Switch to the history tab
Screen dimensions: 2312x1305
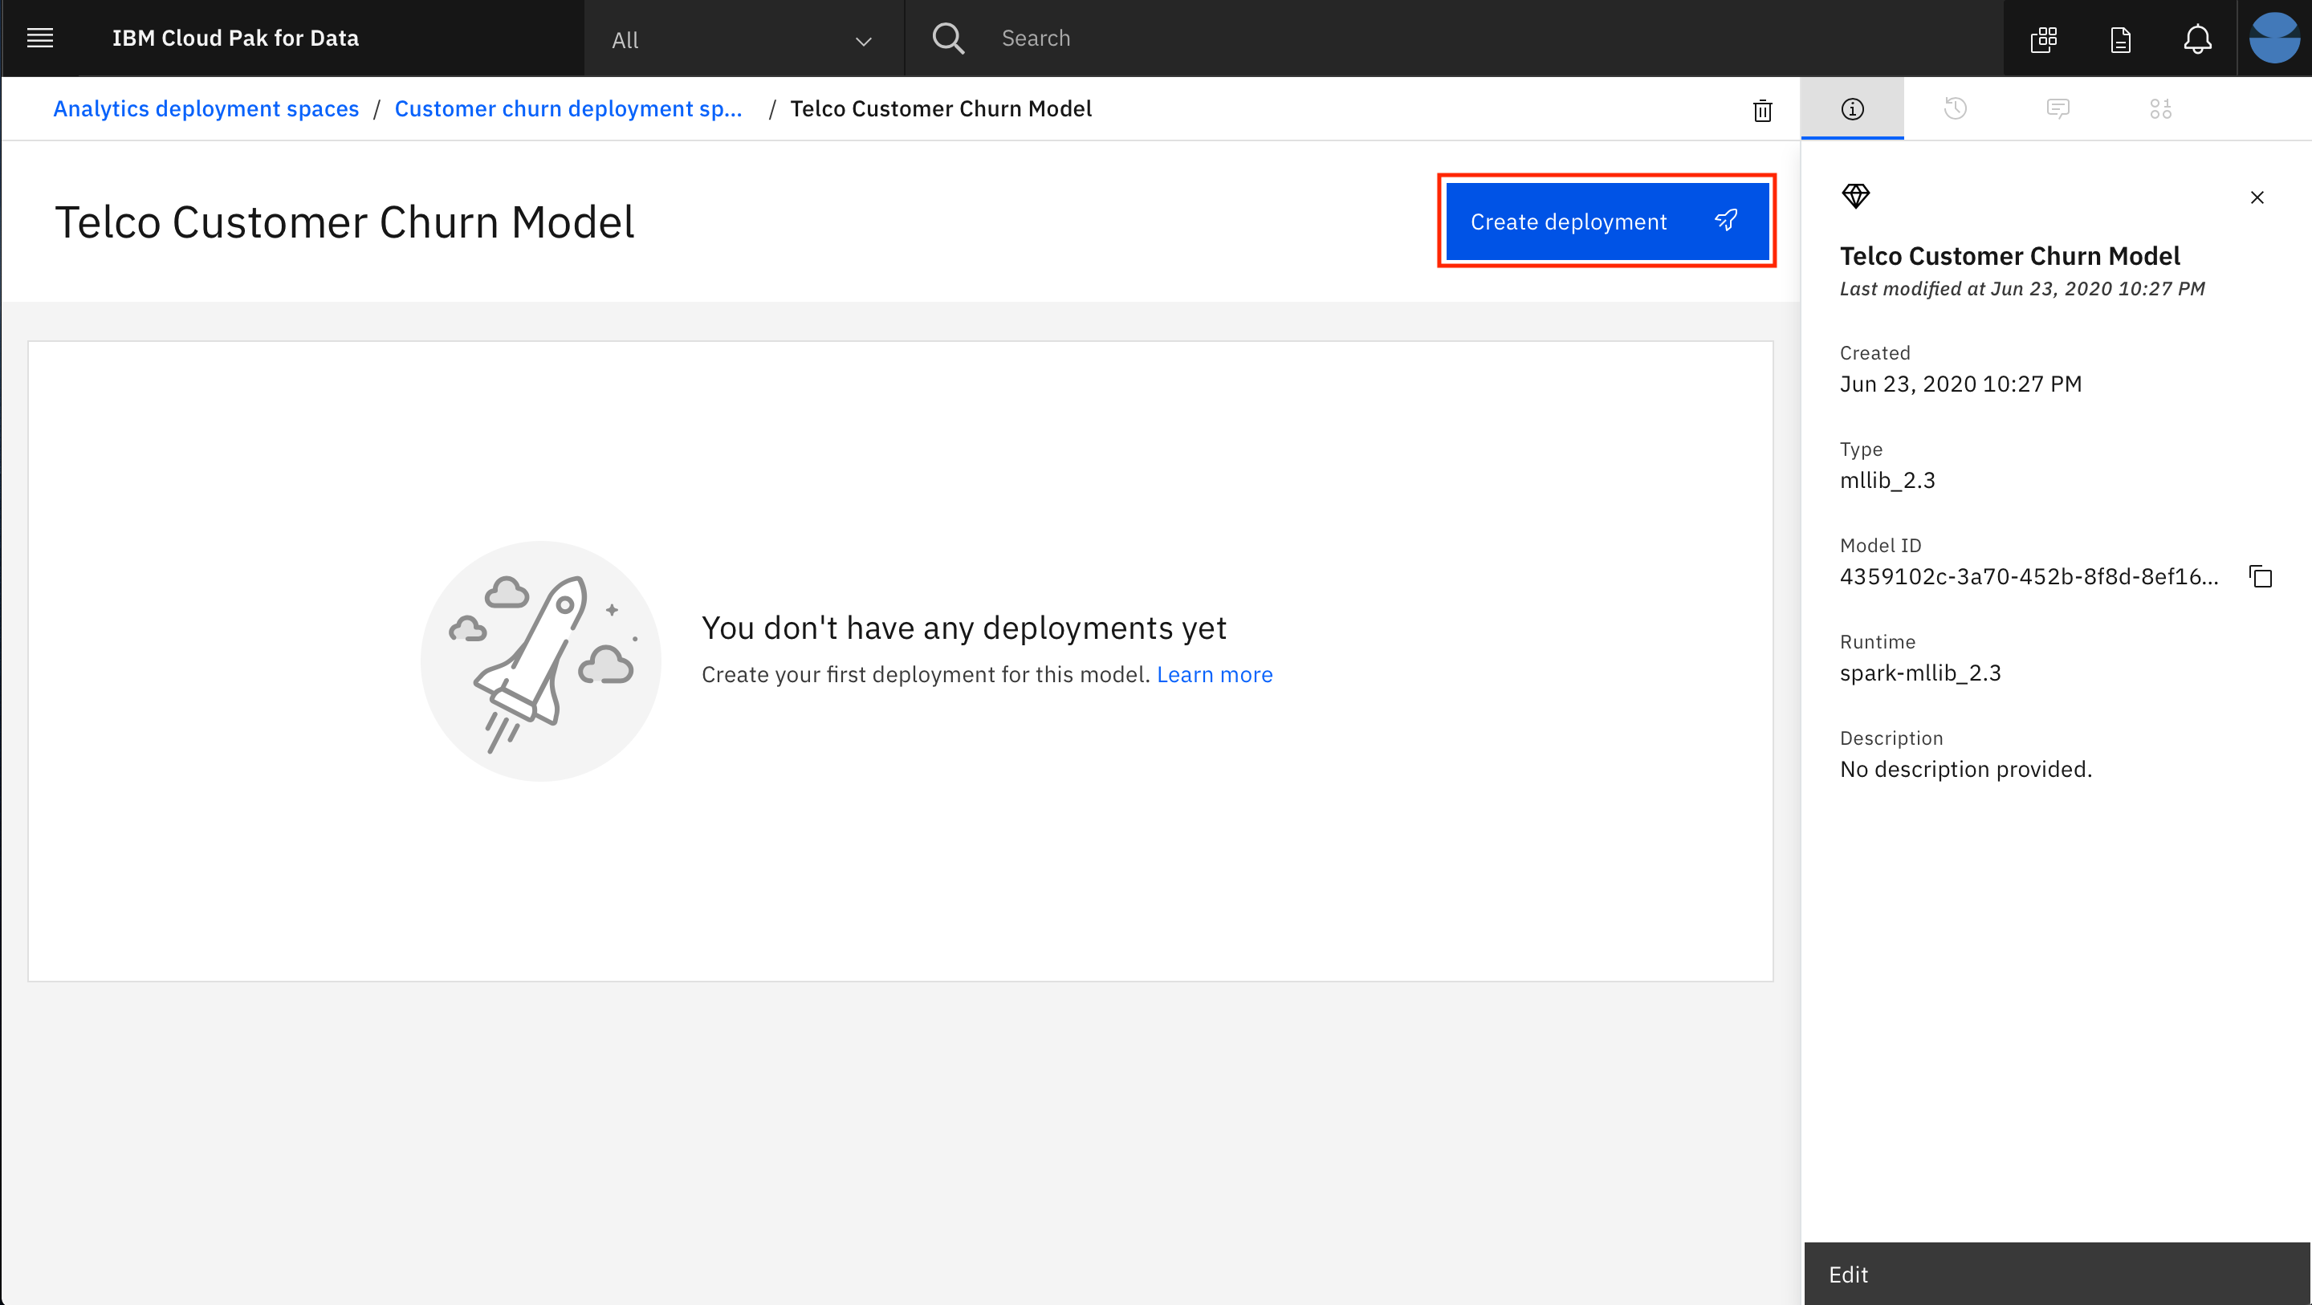click(1955, 108)
